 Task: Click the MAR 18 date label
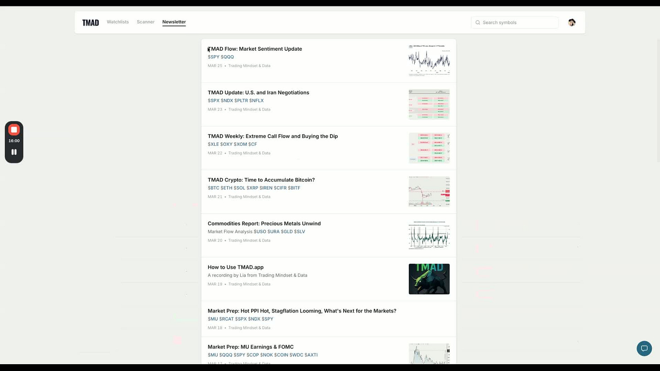(x=215, y=328)
